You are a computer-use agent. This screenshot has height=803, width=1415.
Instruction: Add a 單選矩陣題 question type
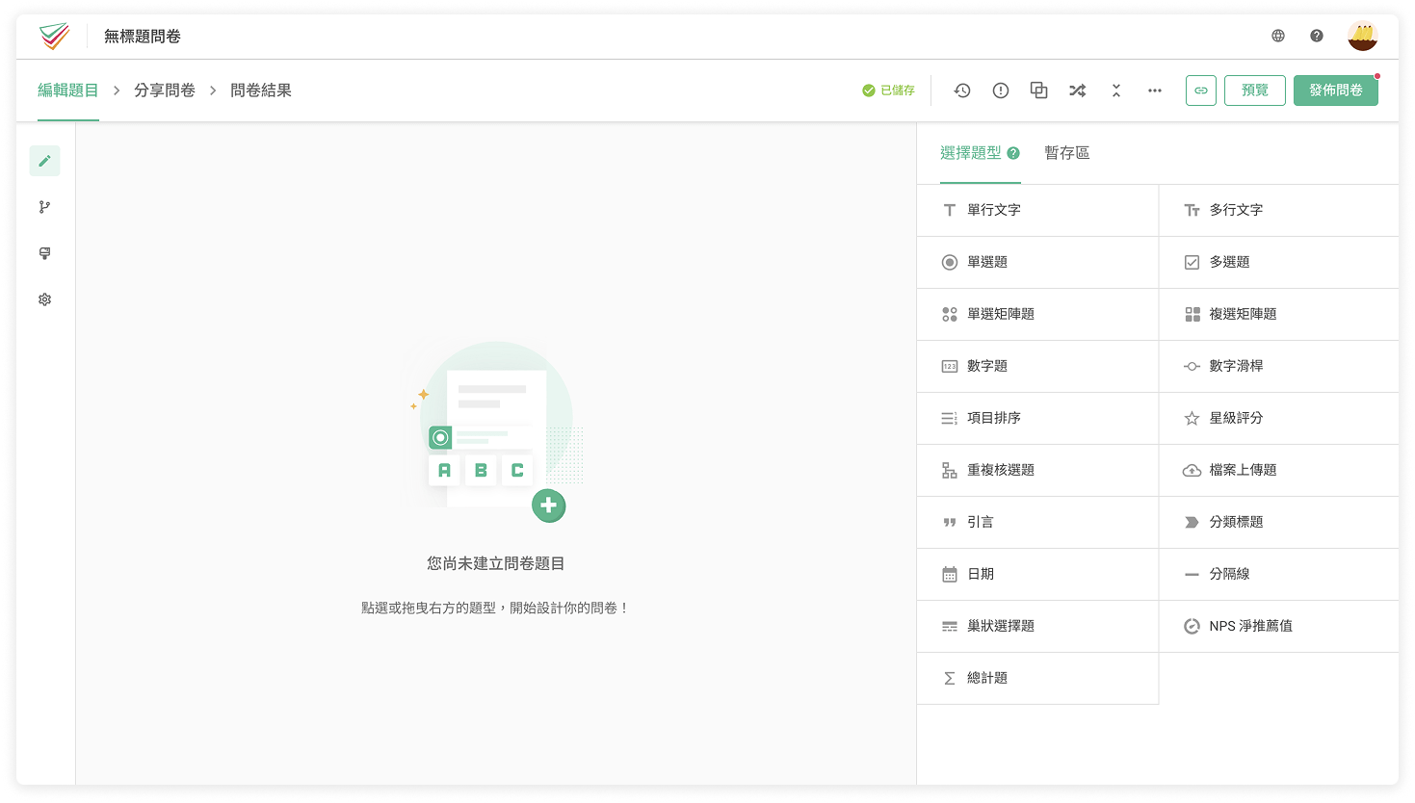point(1037,314)
